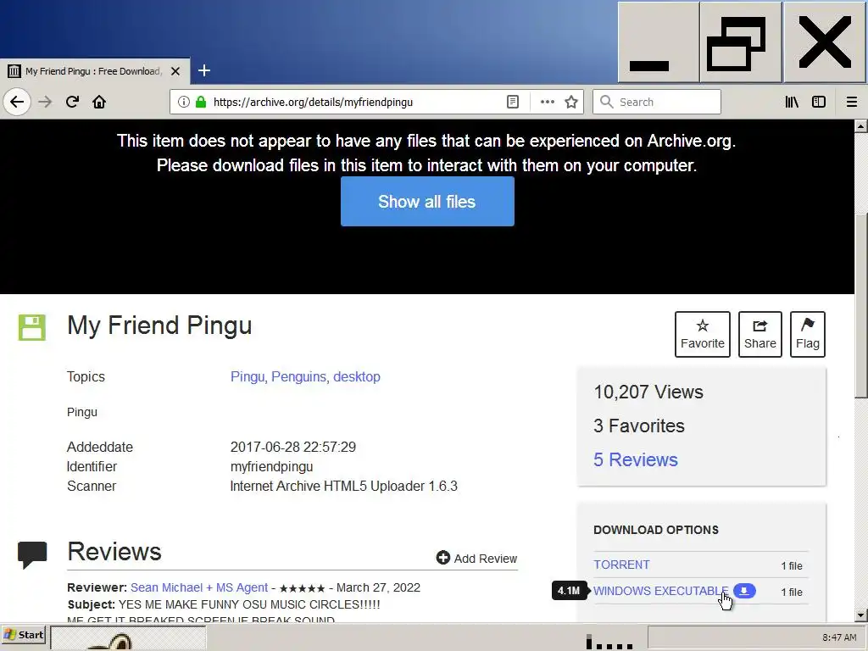This screenshot has width=868, height=651.
Task: Click scrollbar up arrow
Action: [x=861, y=126]
